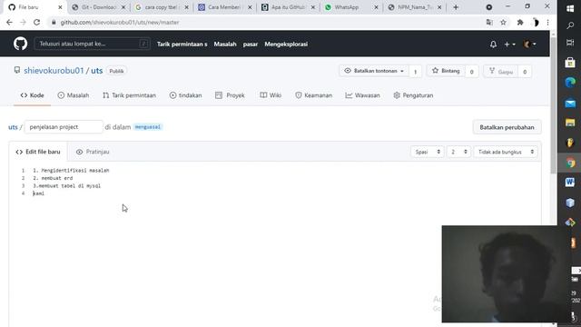Click editor line '1. Mengidentifikasi masalah'
Screen dimensions: 581x327
point(71,171)
